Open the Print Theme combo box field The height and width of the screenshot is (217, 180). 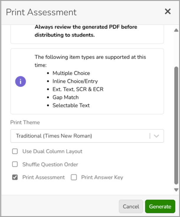tap(87, 136)
